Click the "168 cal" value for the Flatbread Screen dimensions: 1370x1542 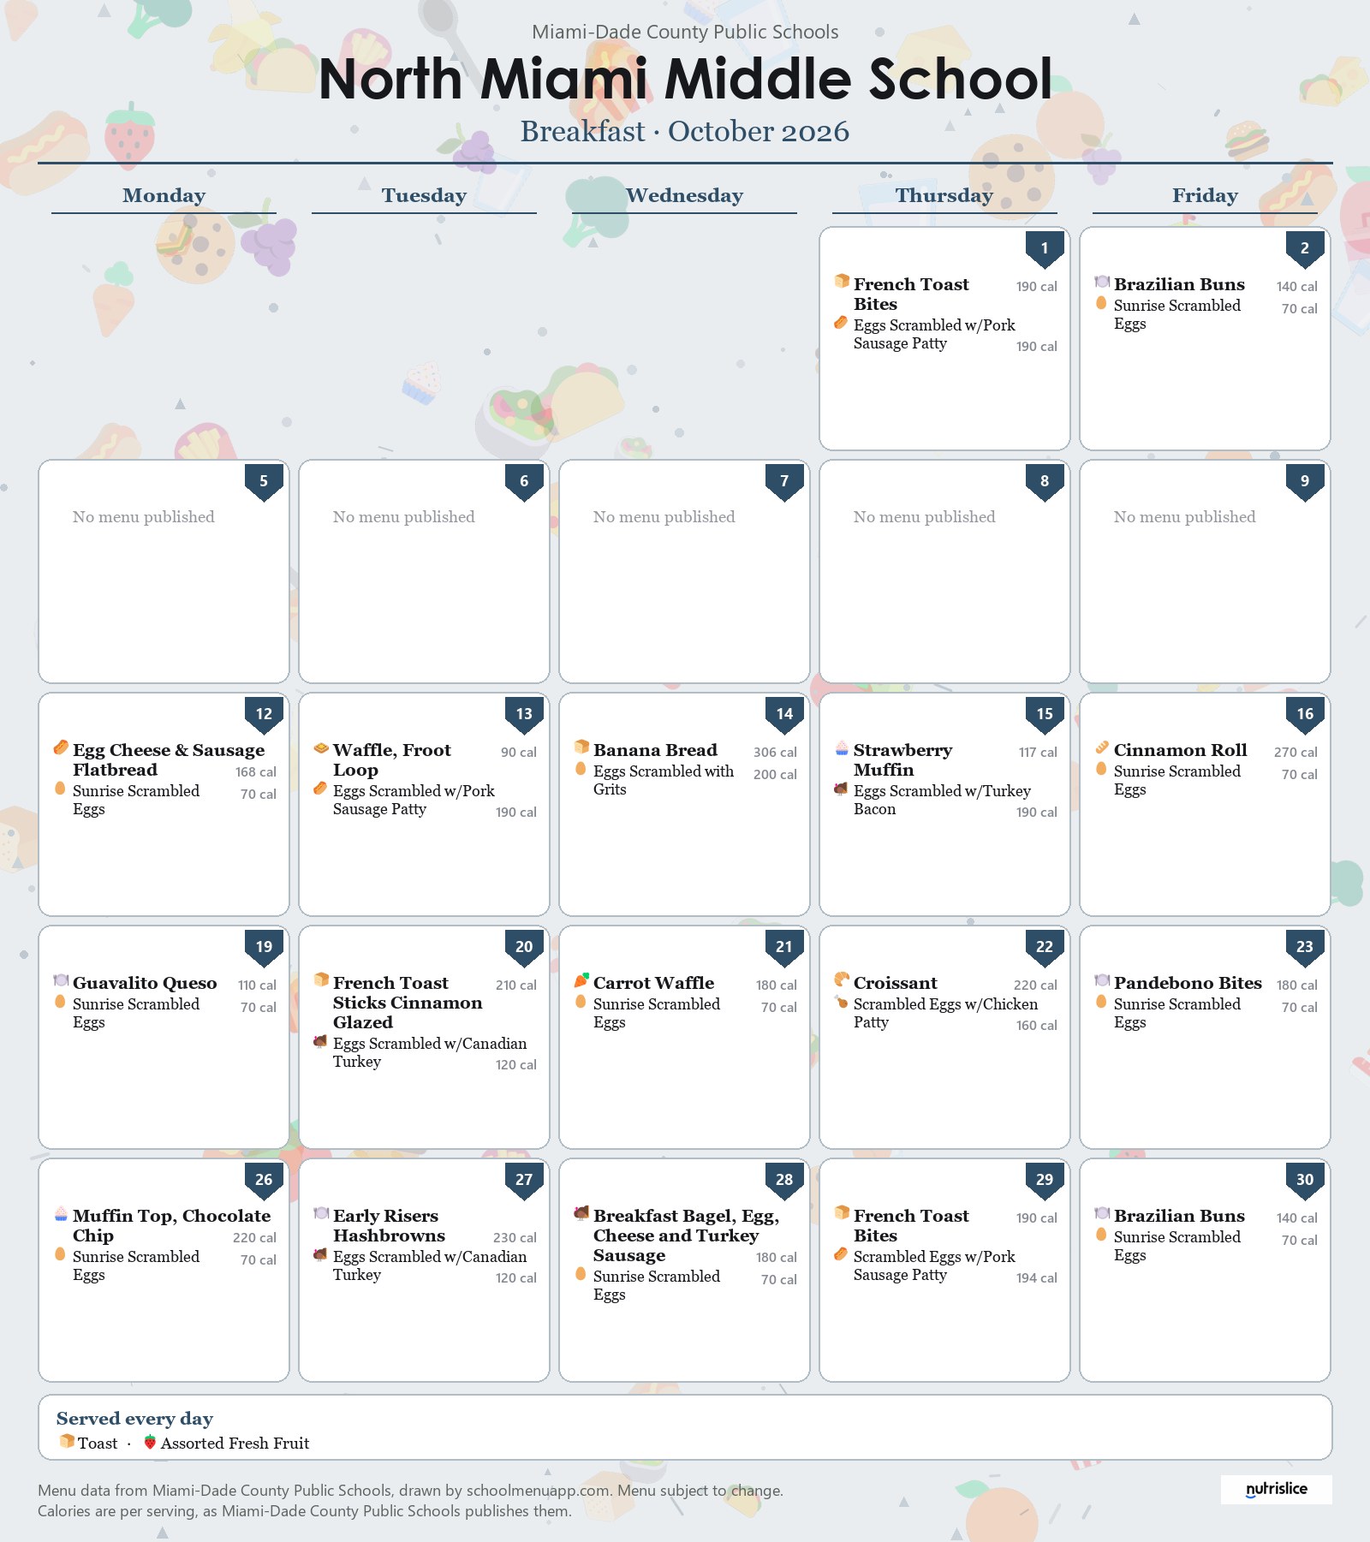256,771
